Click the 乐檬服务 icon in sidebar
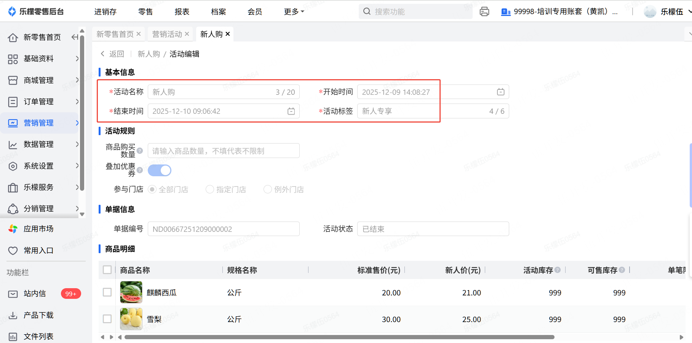This screenshot has height=343, width=692. coord(13,187)
